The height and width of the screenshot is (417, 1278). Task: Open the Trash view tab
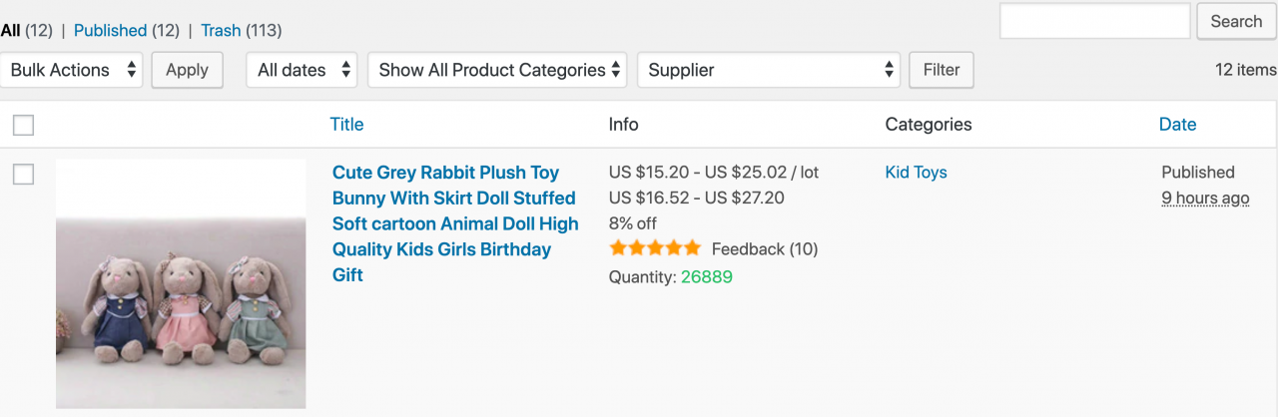click(221, 30)
